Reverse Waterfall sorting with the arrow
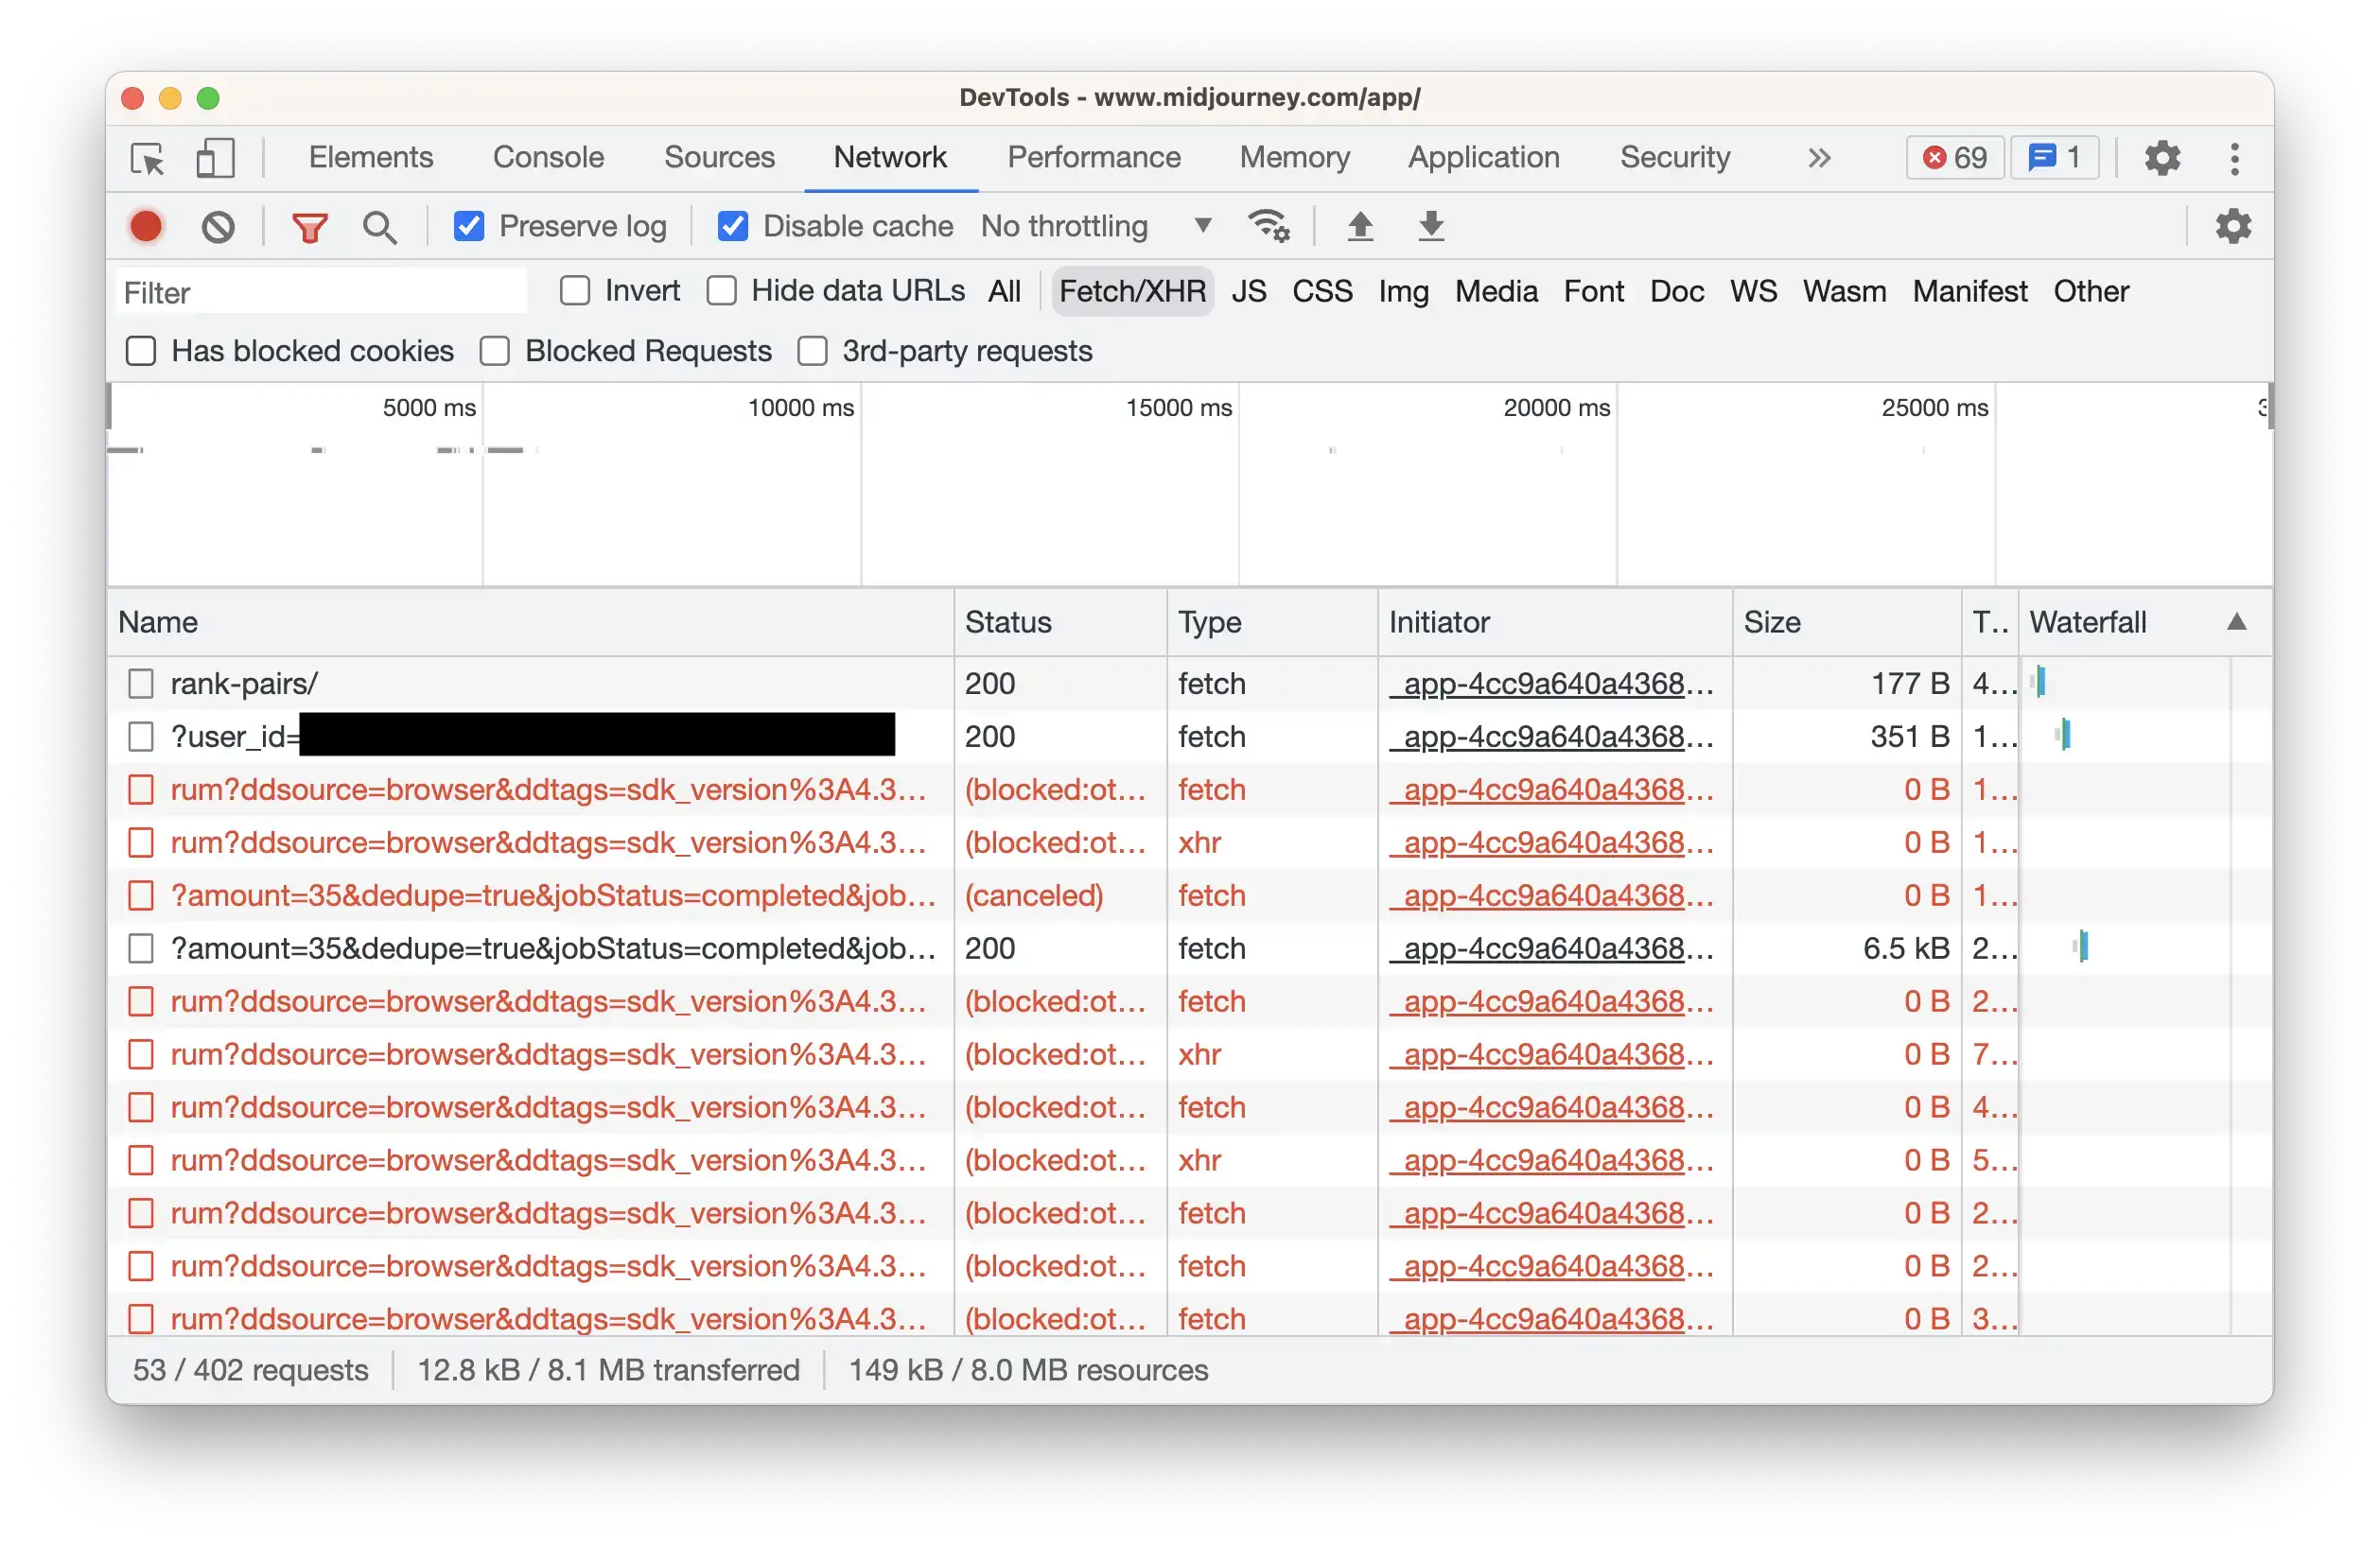Screen dimensions: 2380x1545 pyautogui.click(x=2236, y=621)
